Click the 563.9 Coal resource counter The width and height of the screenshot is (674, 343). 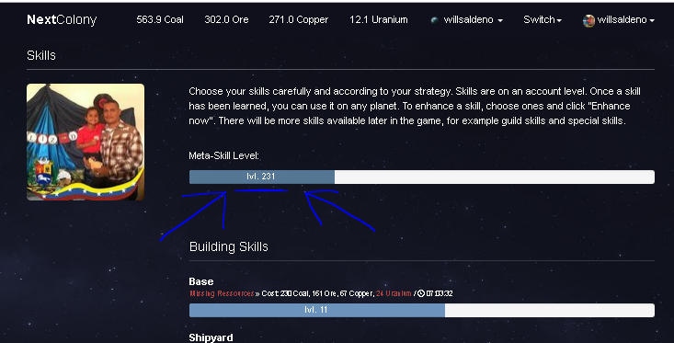tap(160, 20)
